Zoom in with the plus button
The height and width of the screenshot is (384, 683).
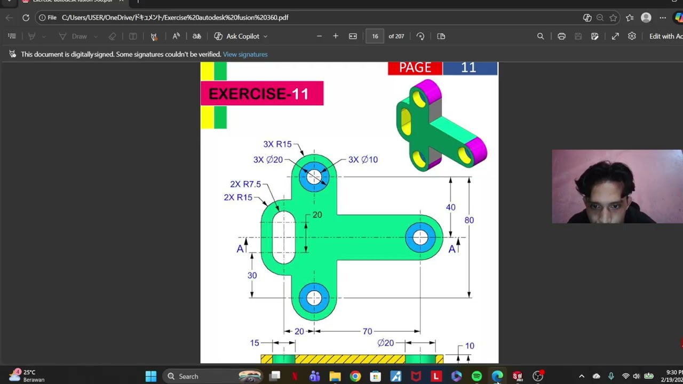336,36
